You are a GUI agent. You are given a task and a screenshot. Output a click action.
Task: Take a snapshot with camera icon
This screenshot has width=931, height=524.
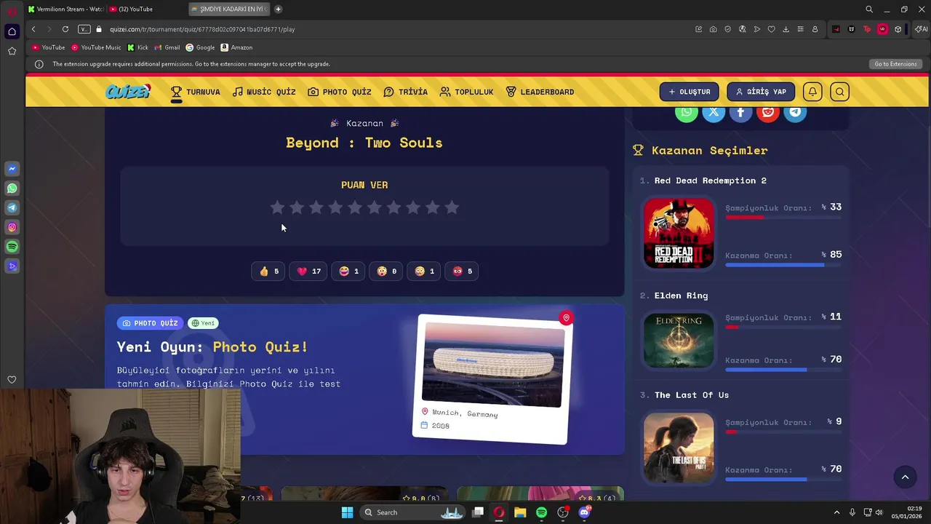[713, 29]
